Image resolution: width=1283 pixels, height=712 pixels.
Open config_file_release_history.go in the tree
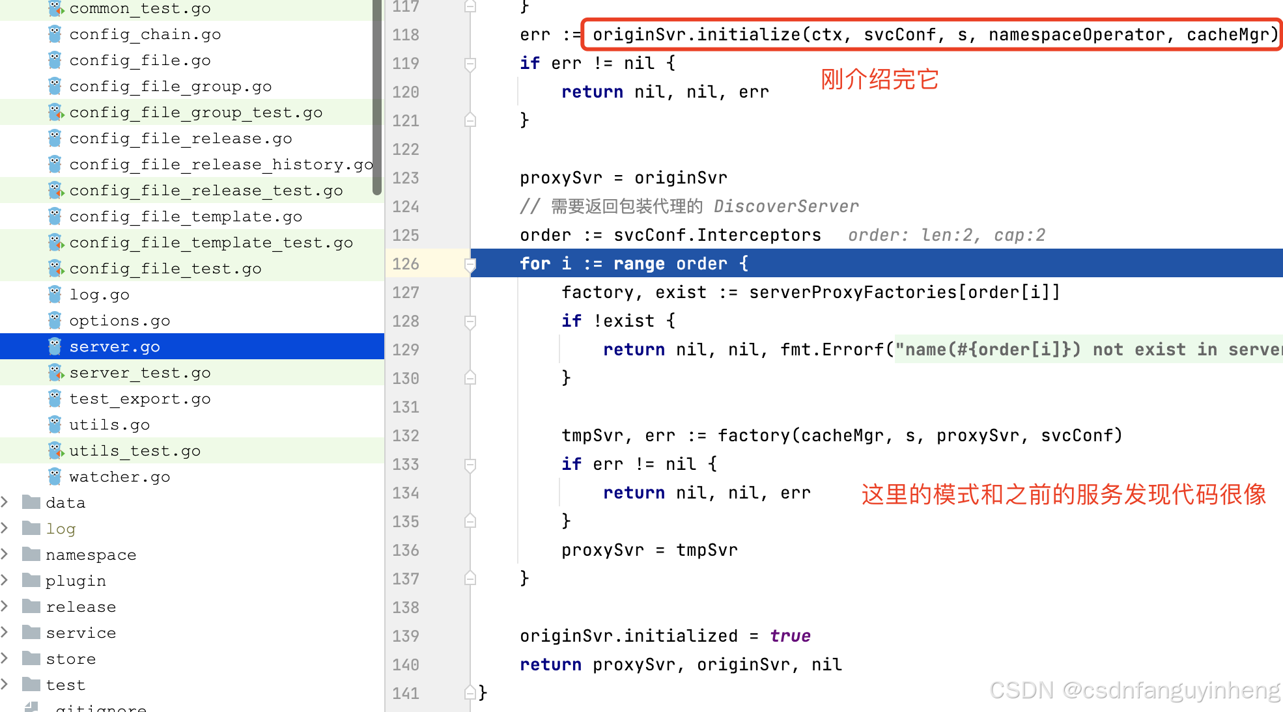point(221,164)
